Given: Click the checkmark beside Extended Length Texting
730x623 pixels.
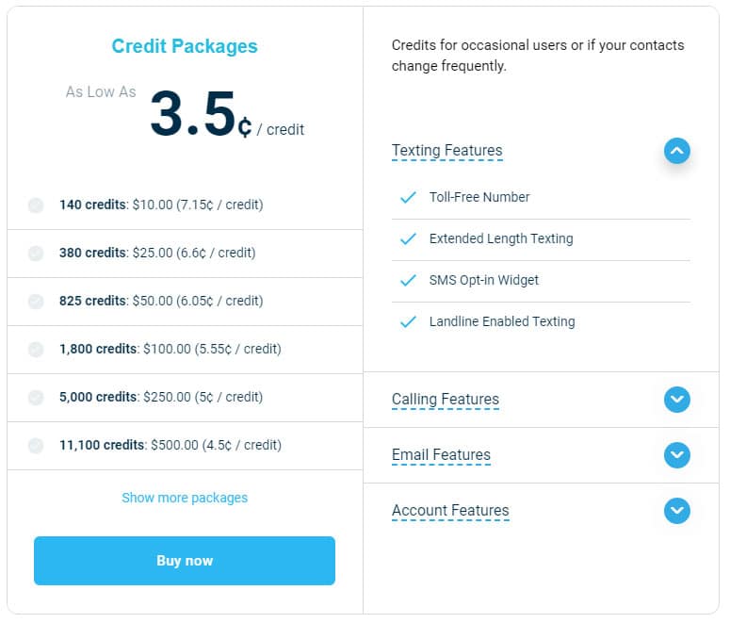Looking at the screenshot, I should click(408, 238).
